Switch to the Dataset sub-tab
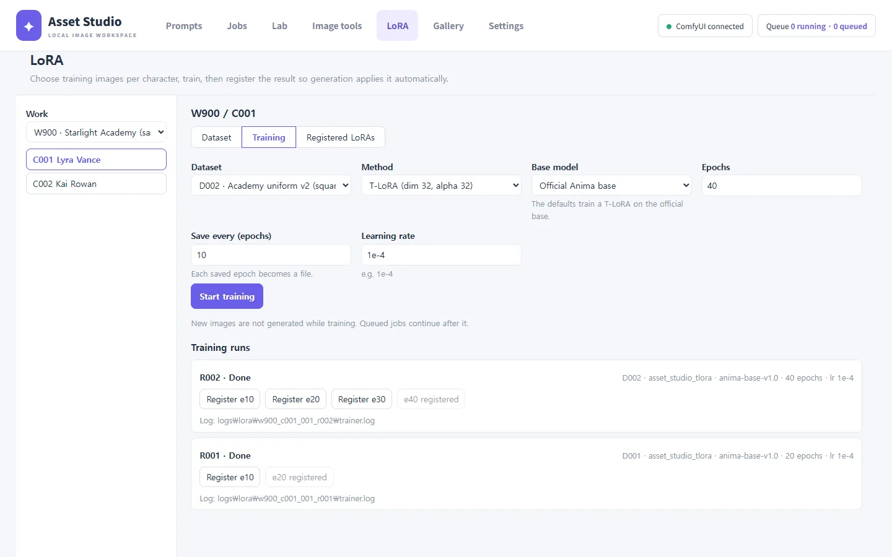The image size is (892, 557). pos(216,137)
